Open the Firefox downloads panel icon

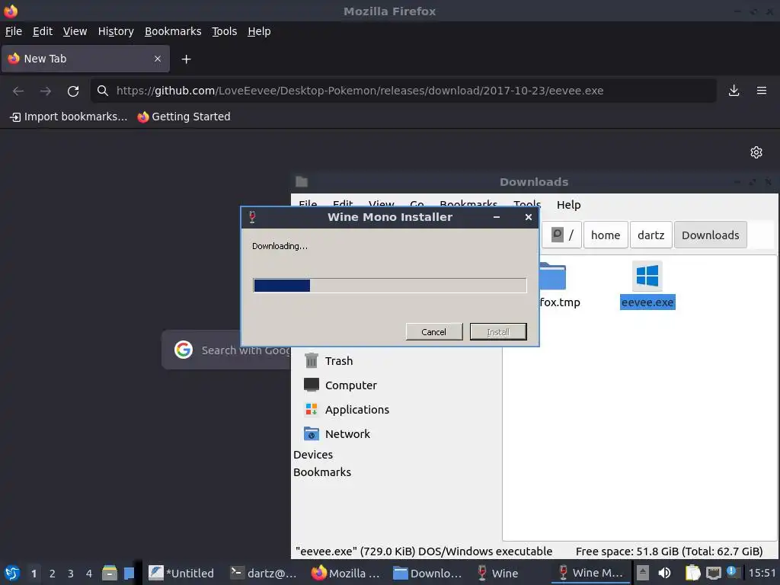coord(734,91)
